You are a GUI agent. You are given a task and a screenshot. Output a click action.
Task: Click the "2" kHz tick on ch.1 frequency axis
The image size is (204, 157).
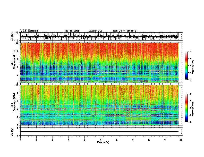click(x=18, y=75)
